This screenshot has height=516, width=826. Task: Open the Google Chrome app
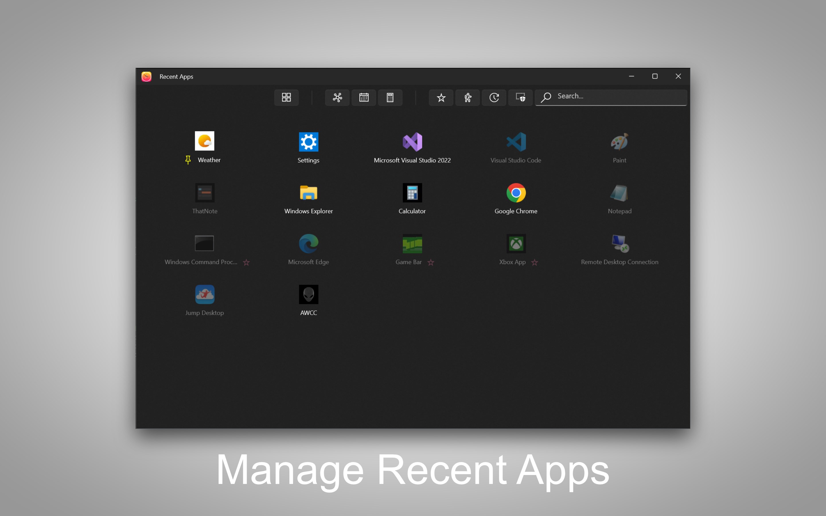516,193
